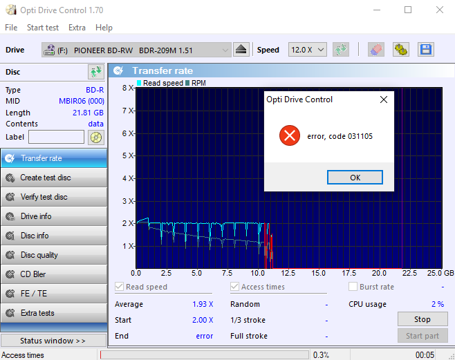Click the MID value MBIR06 (000)
The image size is (455, 360).
point(82,101)
